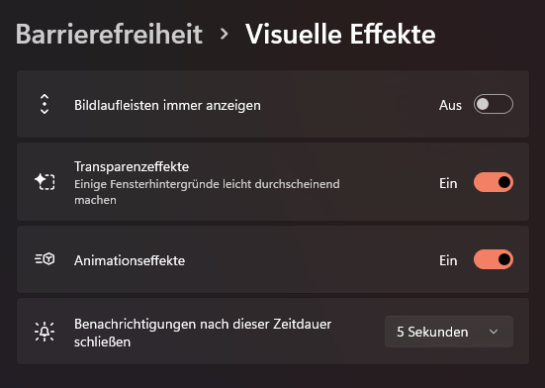
Task: Turn on Bildlaufleisten immer anzeigen toggle
Action: (494, 104)
